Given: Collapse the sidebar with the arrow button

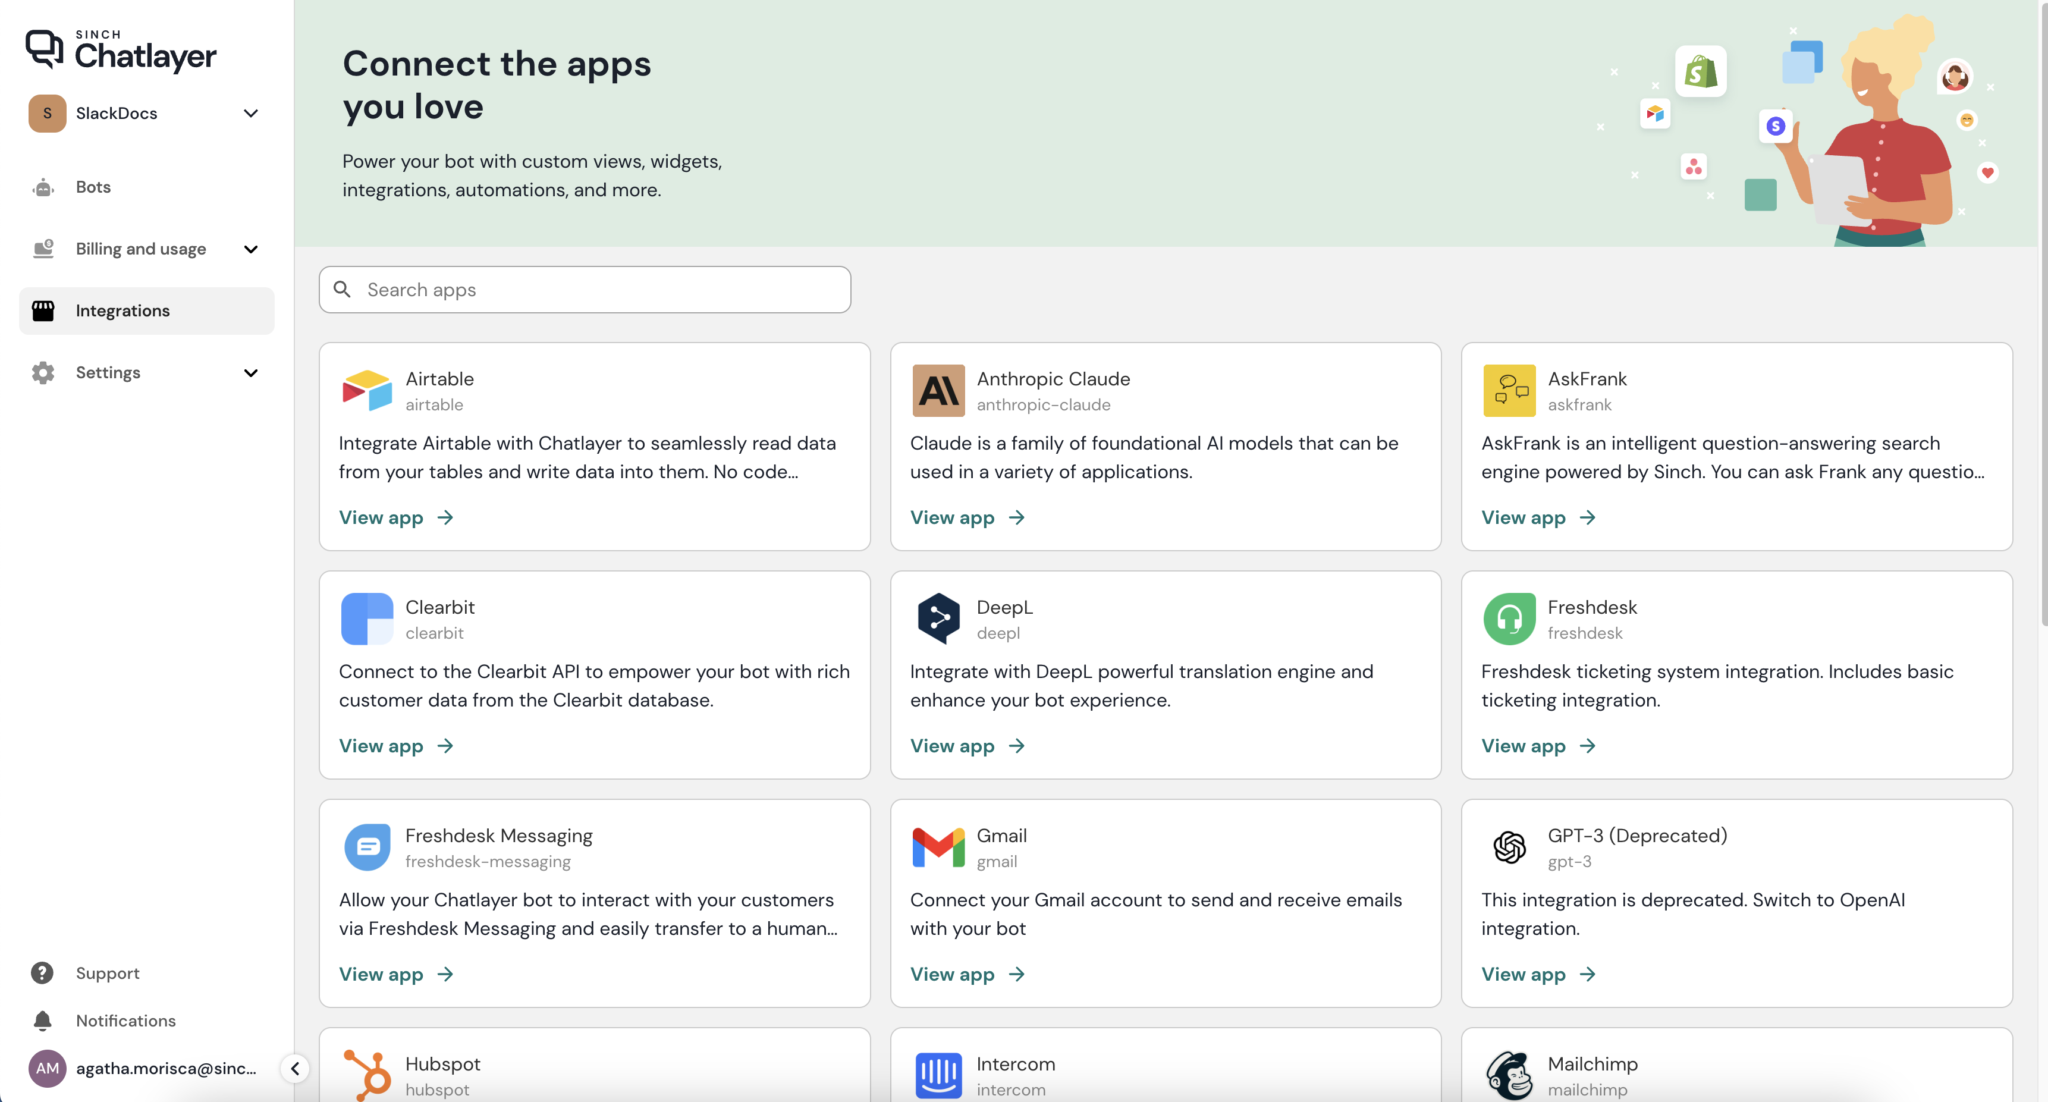Looking at the screenshot, I should point(295,1068).
